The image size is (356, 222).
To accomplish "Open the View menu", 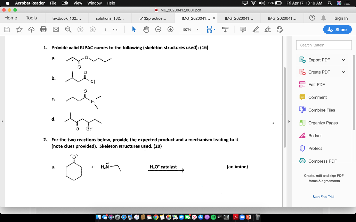I will pyautogui.click(x=78, y=3).
